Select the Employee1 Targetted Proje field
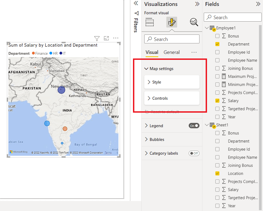Viewport: 263px width, 211px height. (243, 109)
